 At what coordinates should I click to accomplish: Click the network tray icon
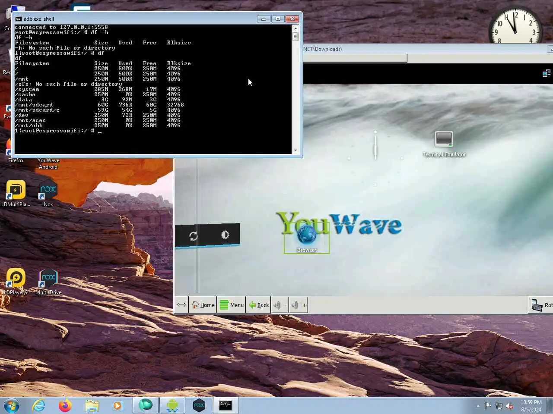tap(499, 405)
